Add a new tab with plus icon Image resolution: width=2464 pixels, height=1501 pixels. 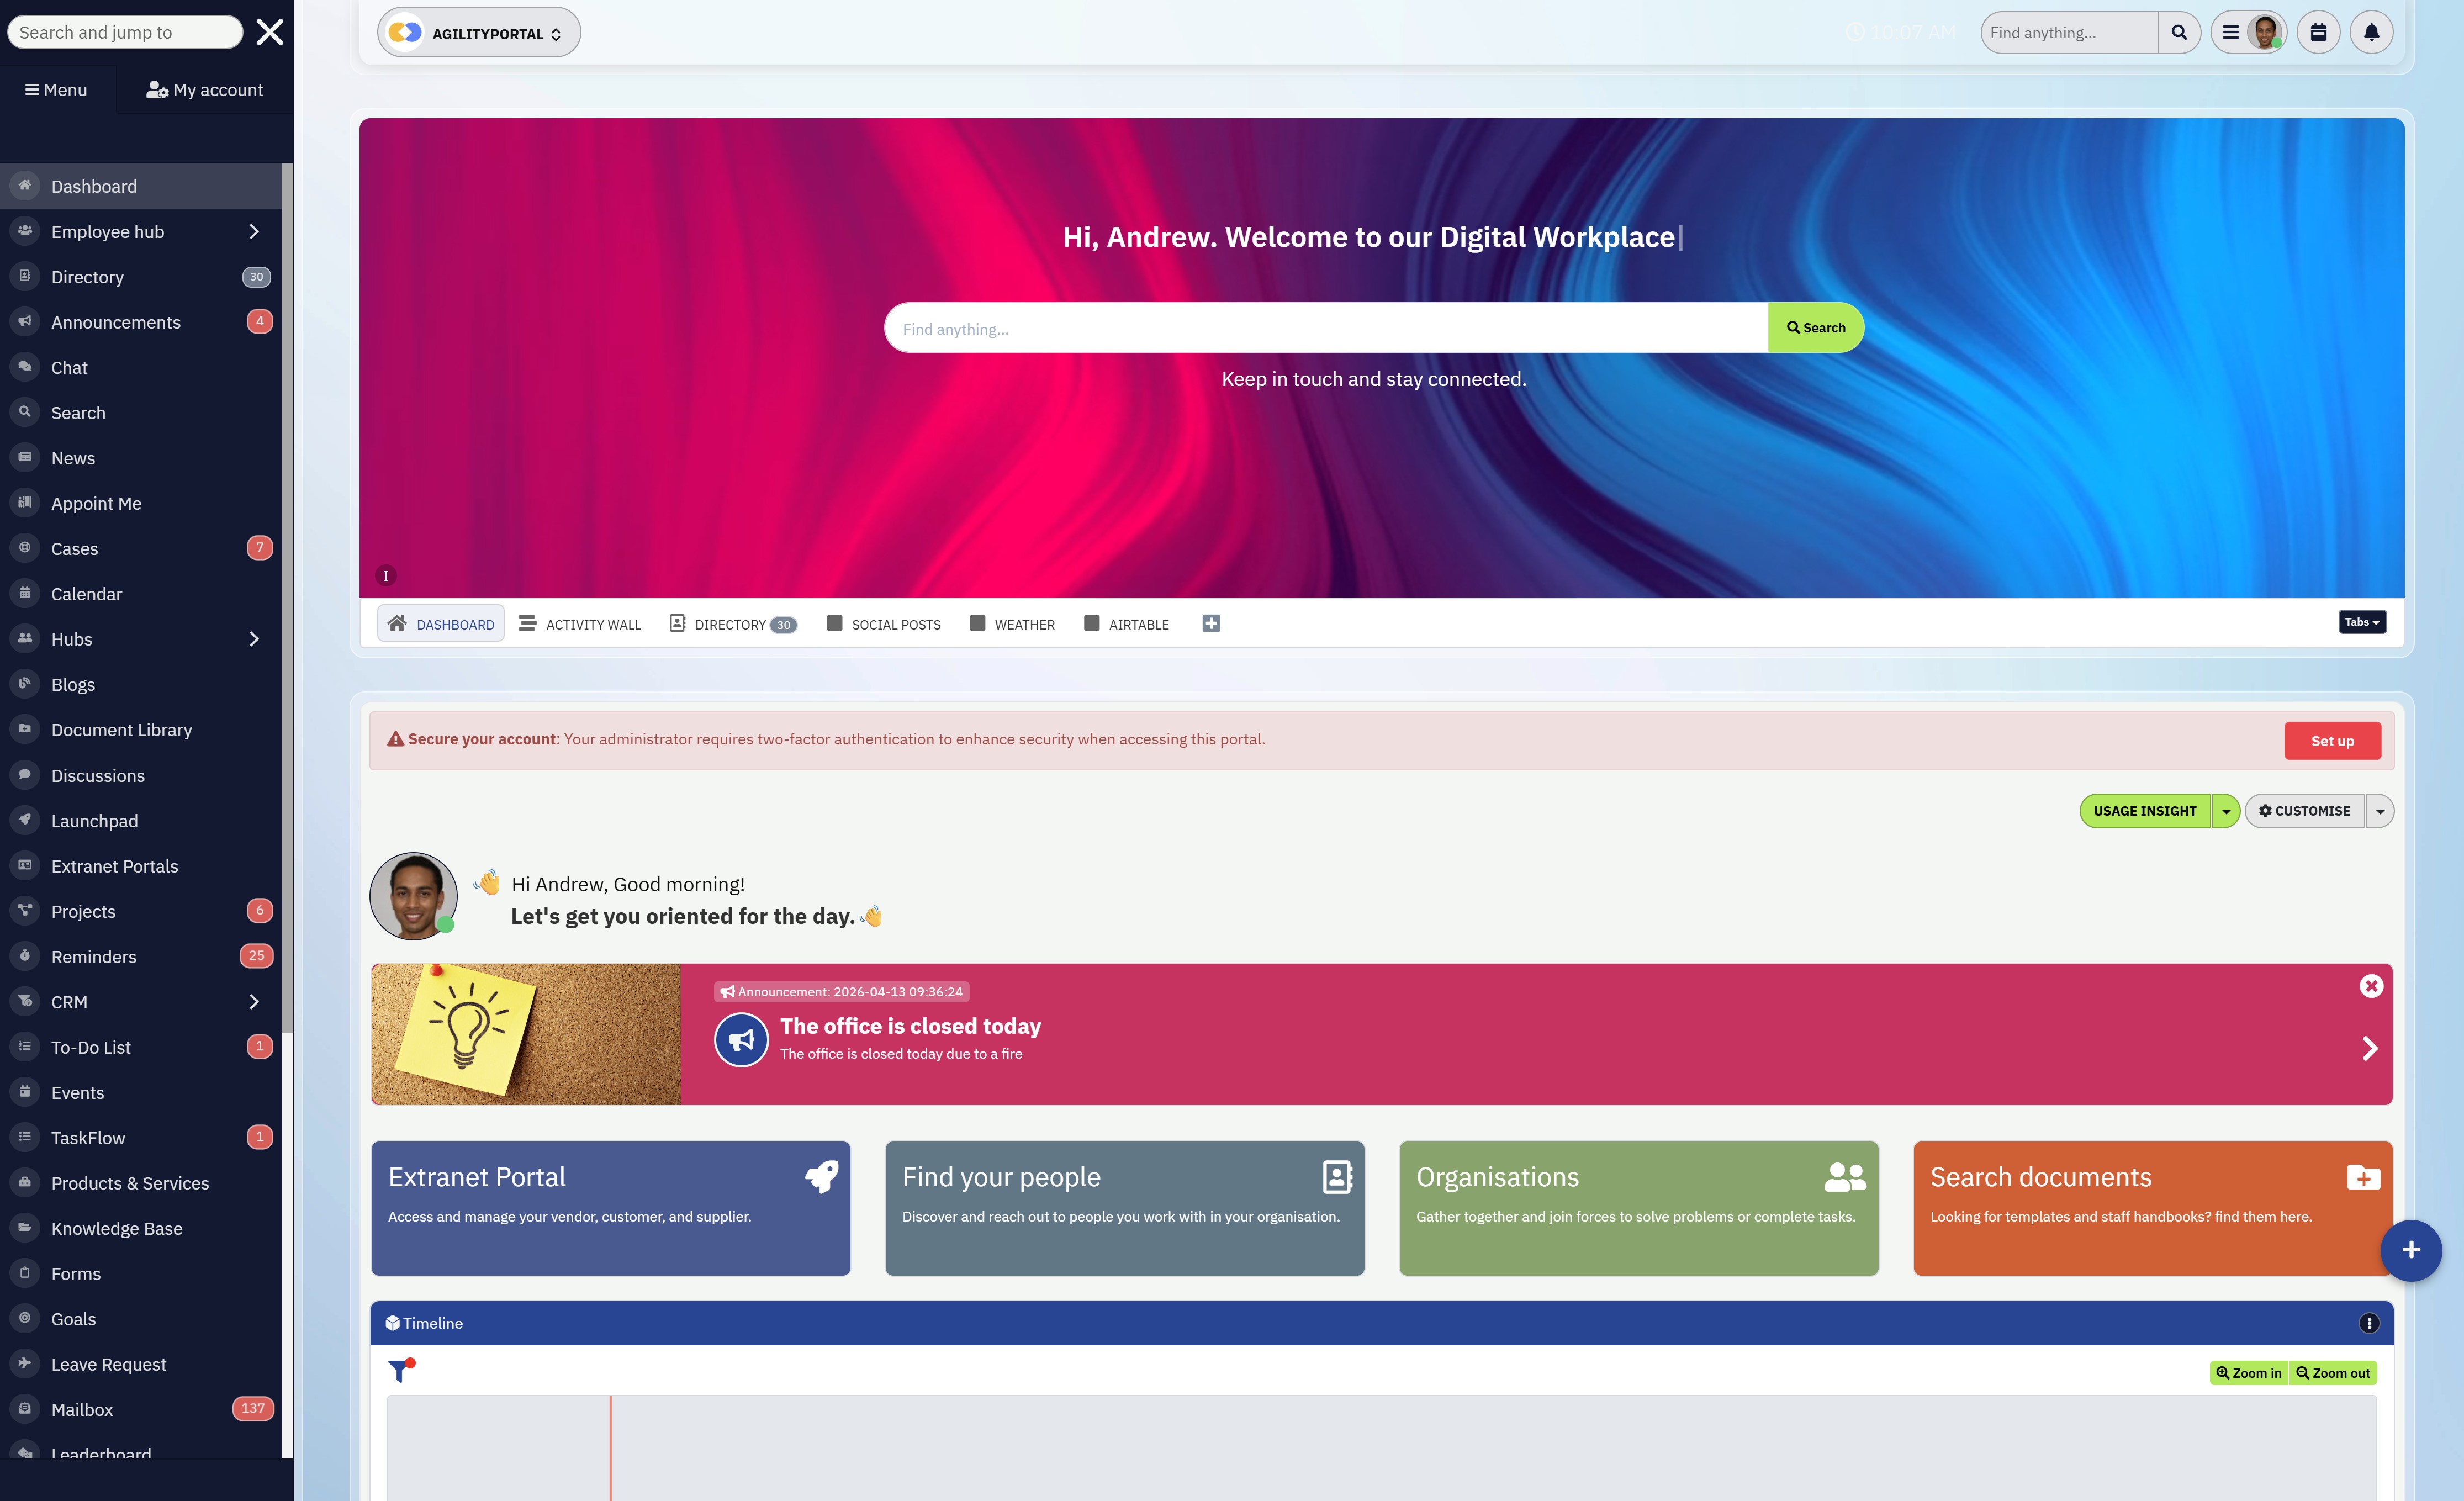click(x=1210, y=624)
